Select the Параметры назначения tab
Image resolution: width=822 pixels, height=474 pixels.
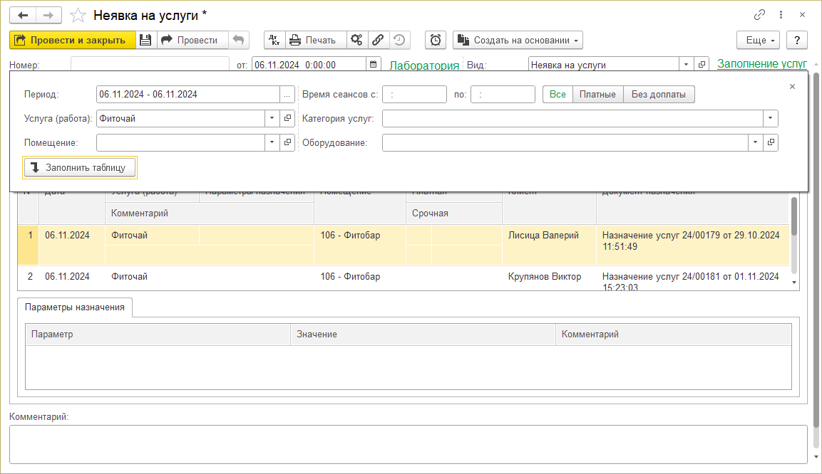click(75, 307)
